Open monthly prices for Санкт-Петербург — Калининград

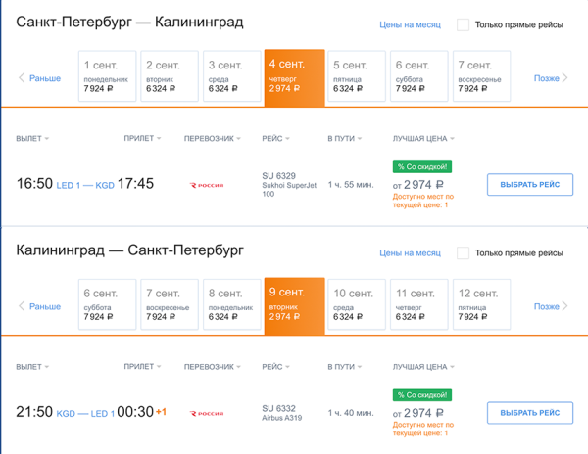pyautogui.click(x=410, y=25)
